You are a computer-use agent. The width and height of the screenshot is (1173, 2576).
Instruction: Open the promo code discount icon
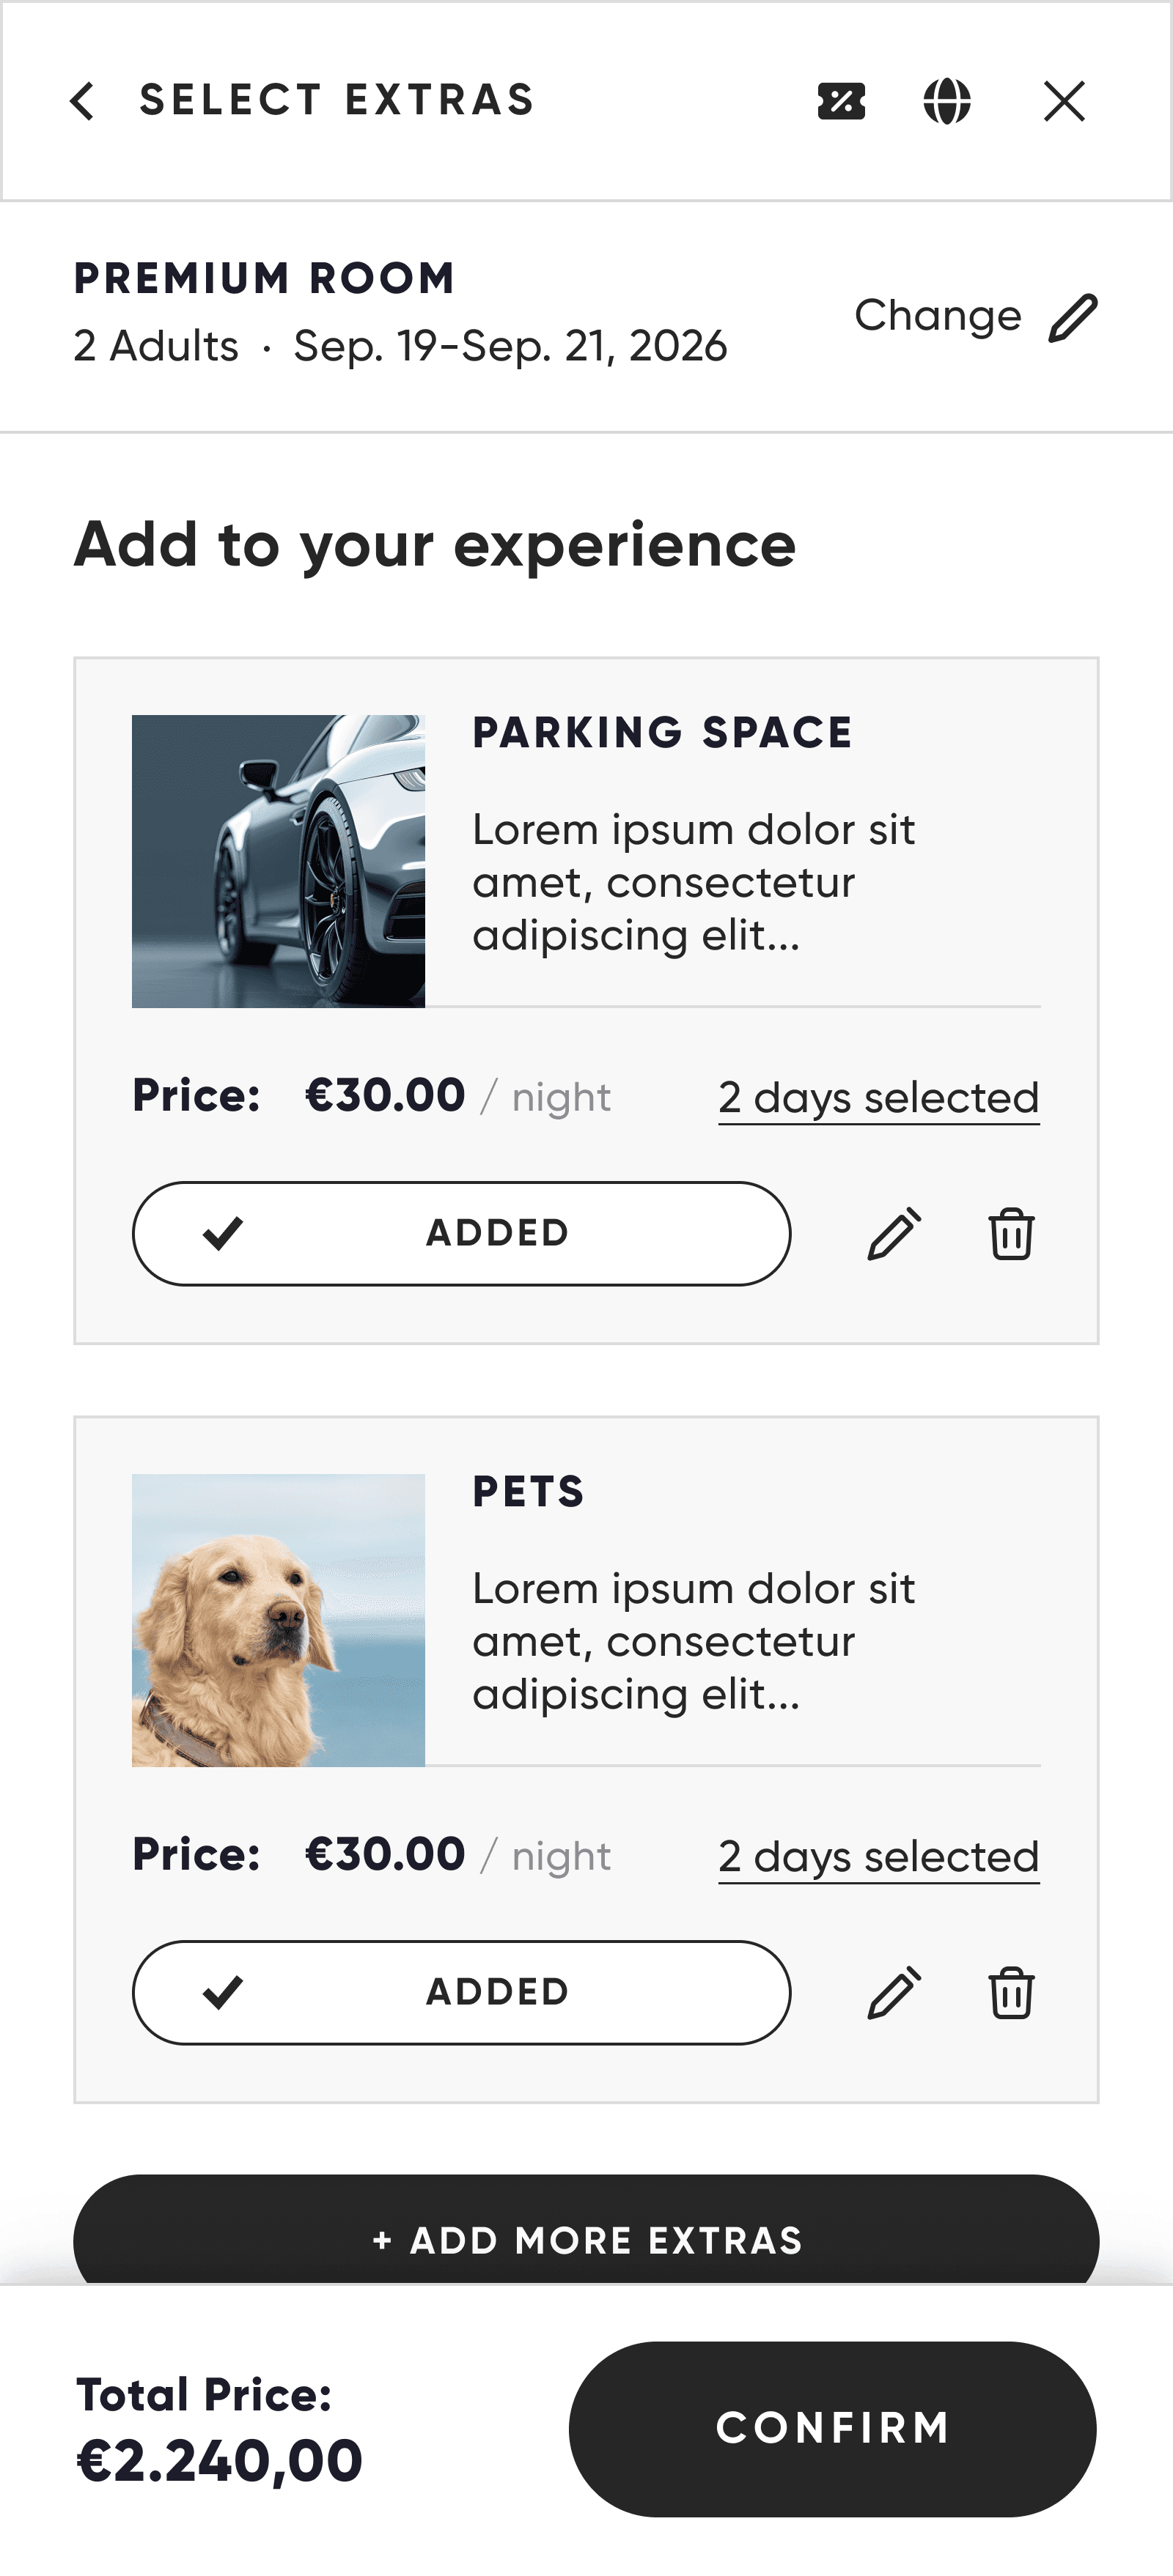click(x=841, y=101)
